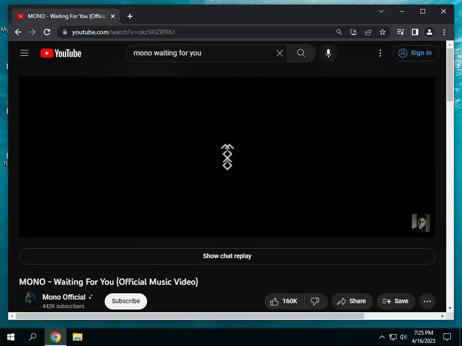The width and height of the screenshot is (462, 346).
Task: Click the video player area
Action: 227,157
